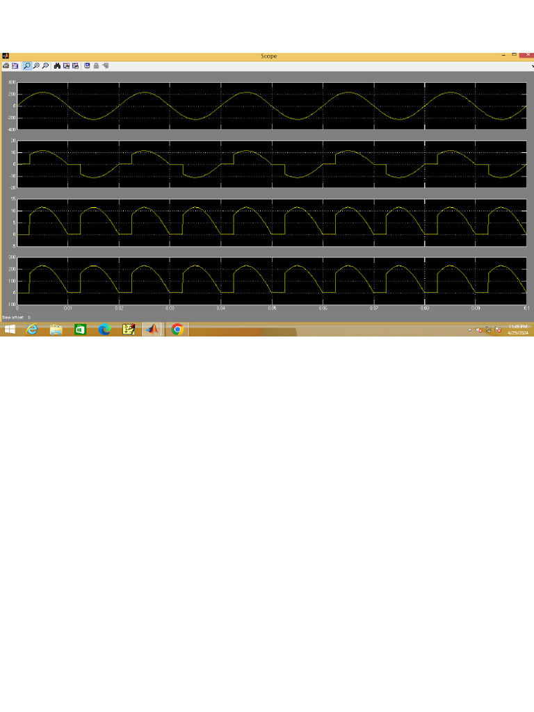Restore saved axes settings icon
This screenshot has width=534, height=712.
point(75,66)
